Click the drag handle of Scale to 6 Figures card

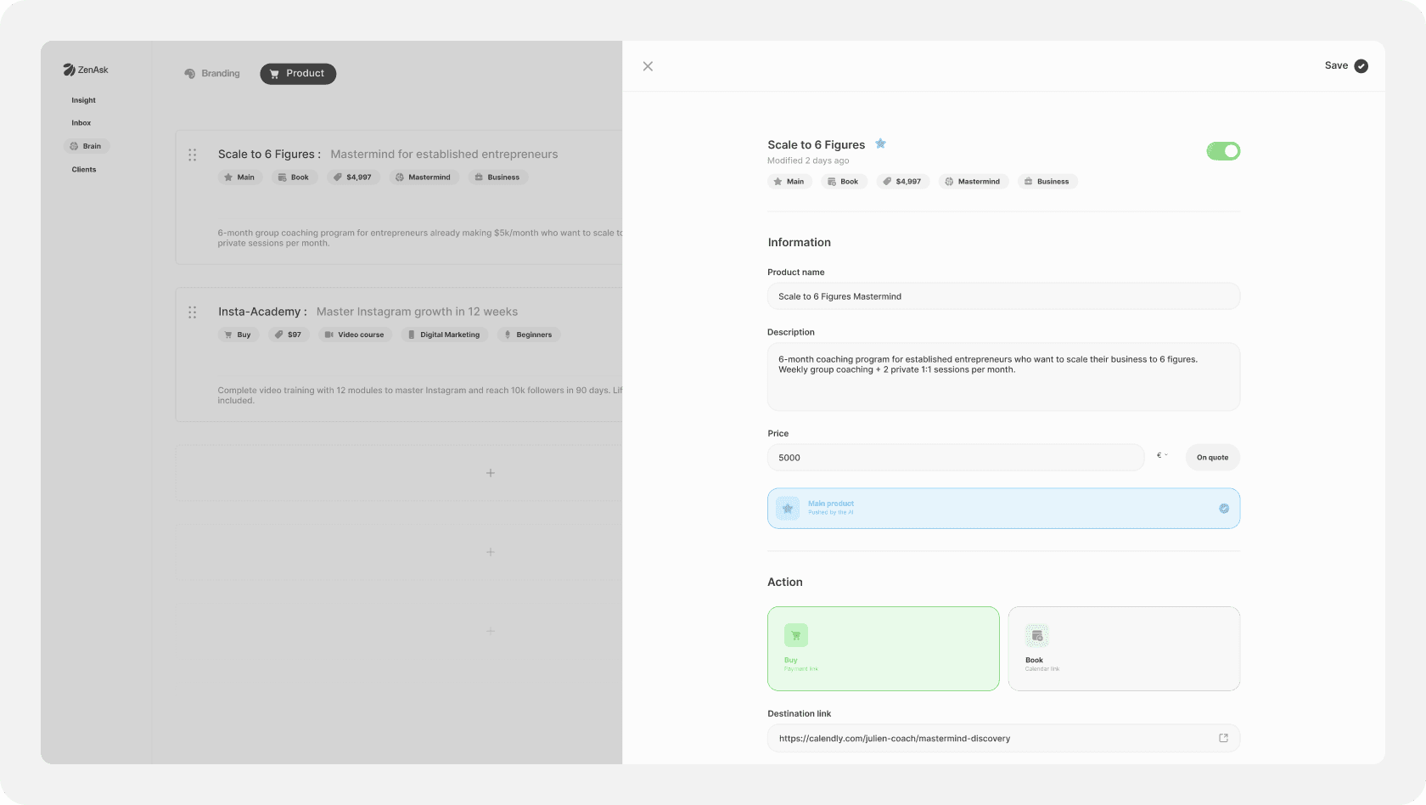point(193,155)
